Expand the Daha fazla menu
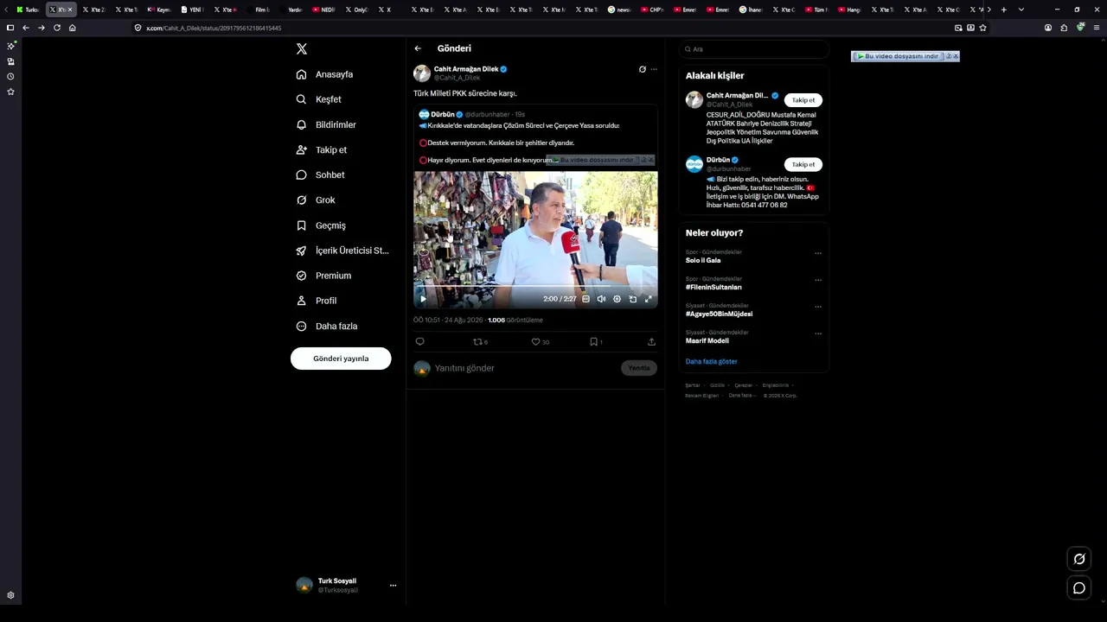Image resolution: width=1107 pixels, height=622 pixels. (326, 326)
